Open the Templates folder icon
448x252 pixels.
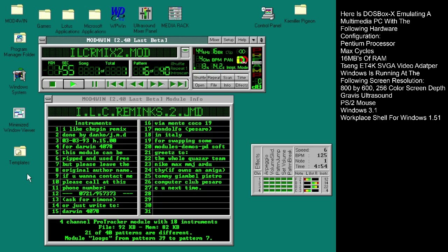click(19, 155)
